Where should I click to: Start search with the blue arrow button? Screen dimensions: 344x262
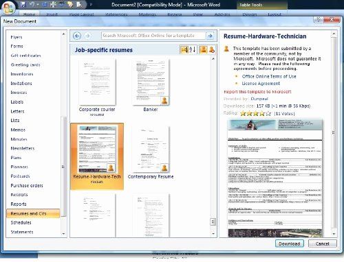(210, 36)
